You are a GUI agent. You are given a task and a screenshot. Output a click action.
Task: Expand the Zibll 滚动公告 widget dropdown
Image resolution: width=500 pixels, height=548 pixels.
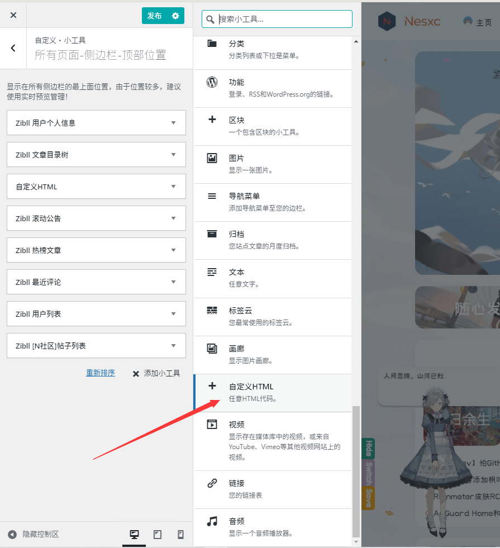173,218
